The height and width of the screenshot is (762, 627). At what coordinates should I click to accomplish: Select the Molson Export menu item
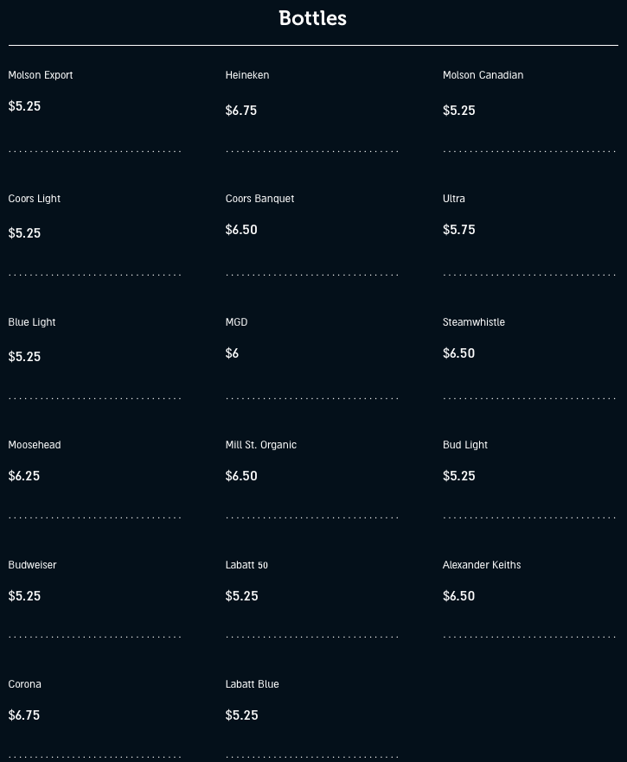pyautogui.click(x=41, y=75)
